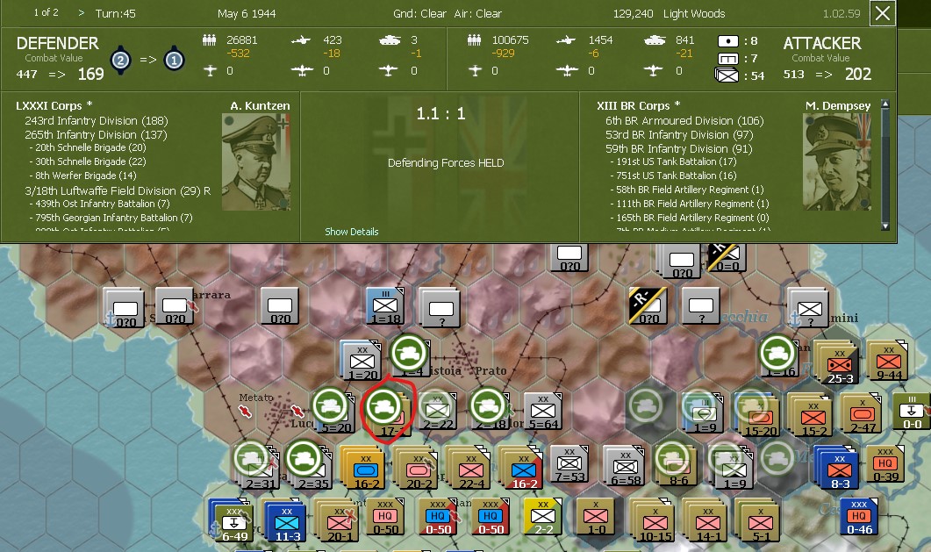Select the 2=22 infantry counter
The image size is (931, 552).
[x=438, y=412]
